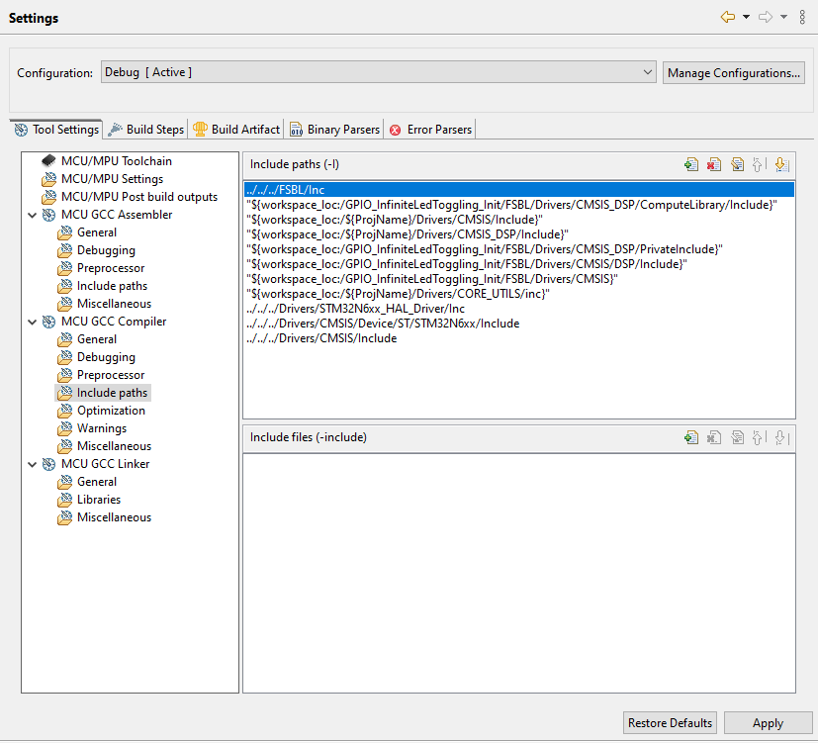Click the Manage Configurations button
The height and width of the screenshot is (743, 818).
[733, 71]
